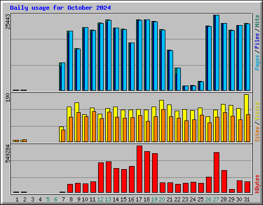
Task: Click day 14 on the x-axis
Action: [116, 199]
